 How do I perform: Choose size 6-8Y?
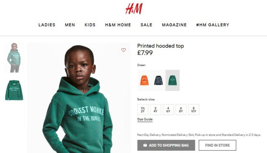point(181,110)
